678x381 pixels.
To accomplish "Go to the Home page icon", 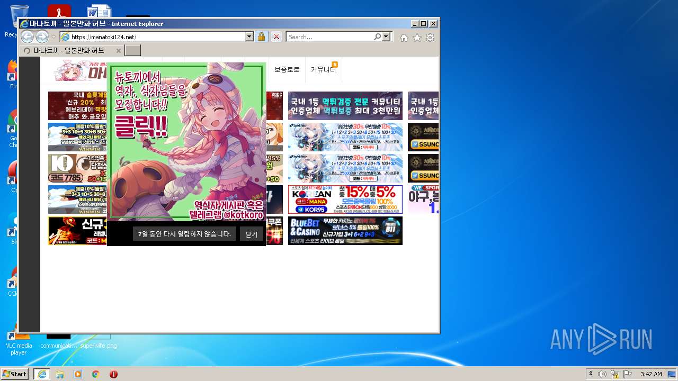I will coord(404,38).
